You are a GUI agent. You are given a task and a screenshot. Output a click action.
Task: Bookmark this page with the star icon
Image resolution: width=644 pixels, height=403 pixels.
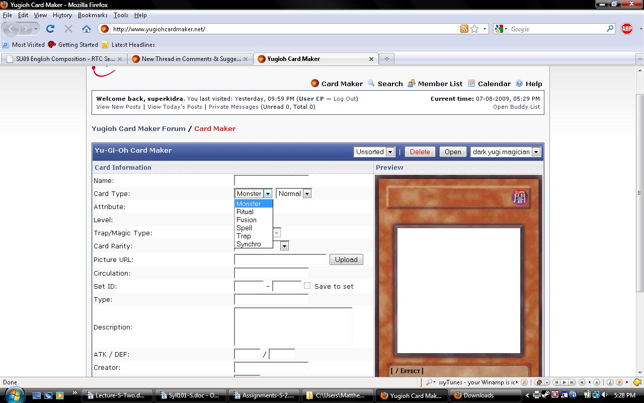(474, 29)
